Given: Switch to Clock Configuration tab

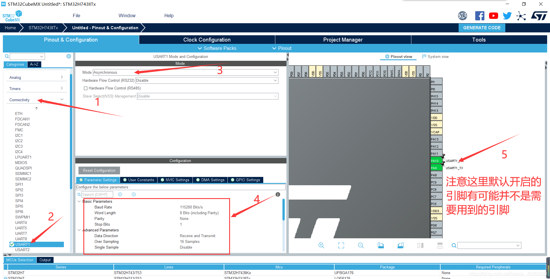Looking at the screenshot, I should coord(207,40).
